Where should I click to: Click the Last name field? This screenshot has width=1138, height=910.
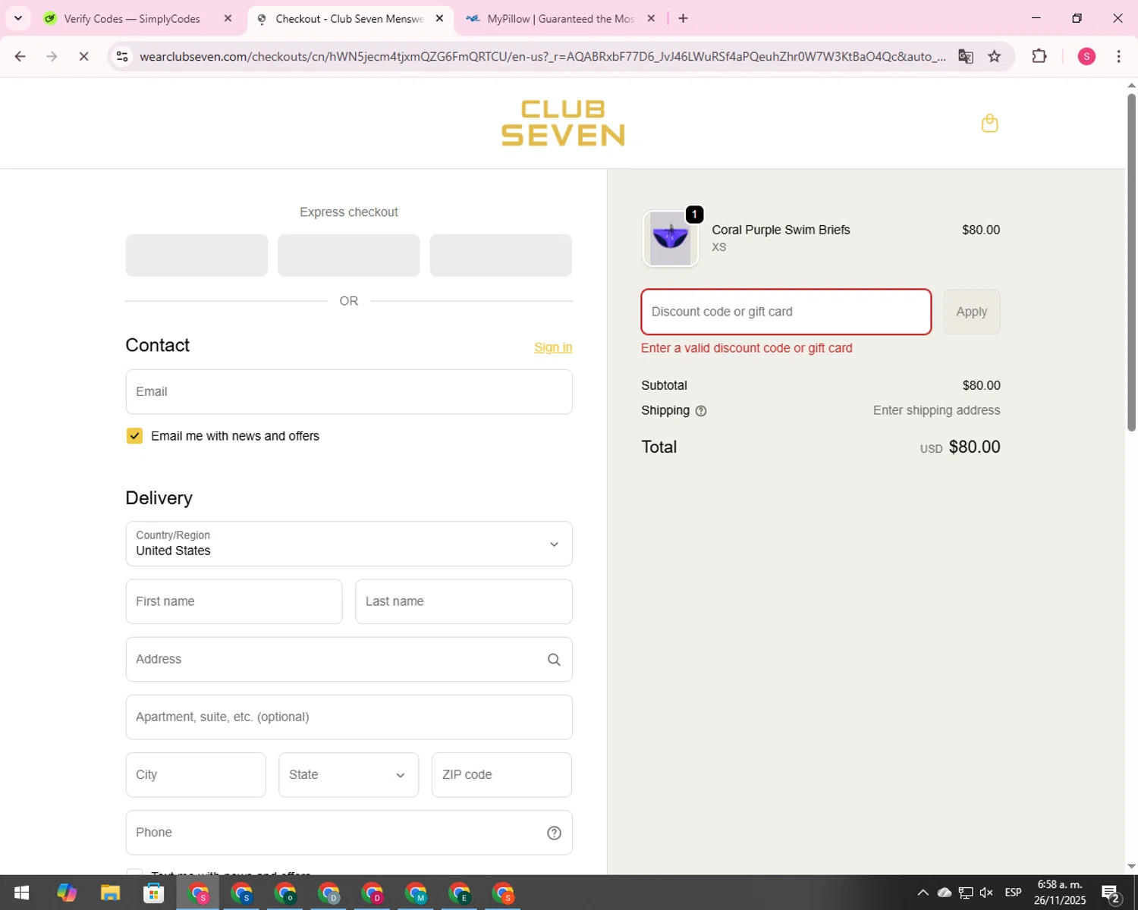click(x=464, y=601)
